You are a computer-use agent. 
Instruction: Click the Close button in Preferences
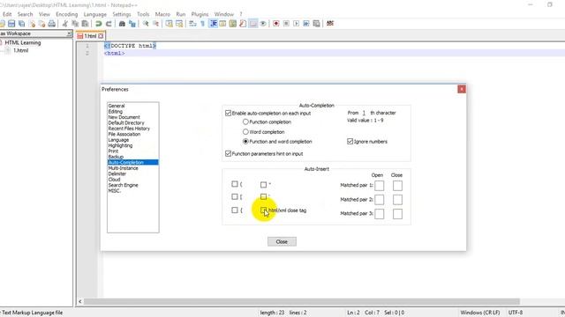click(282, 241)
